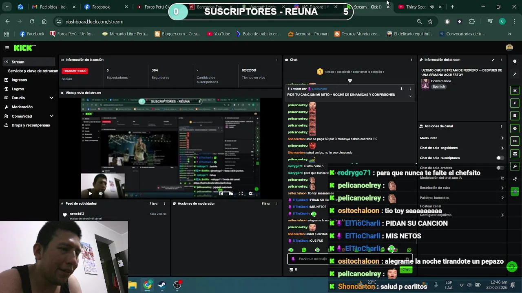Enable theater mode in stream preview
The width and height of the screenshot is (522, 293).
[x=231, y=194]
